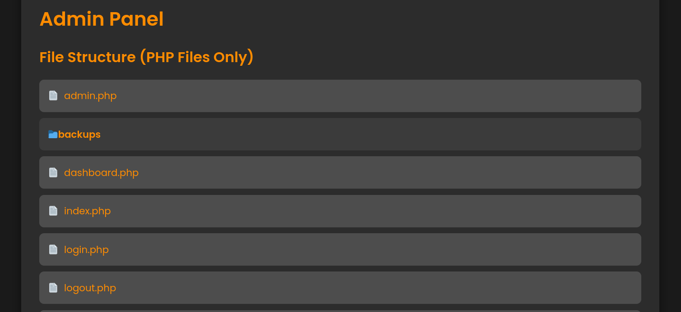Click empty area of the logout.php row

(379, 288)
